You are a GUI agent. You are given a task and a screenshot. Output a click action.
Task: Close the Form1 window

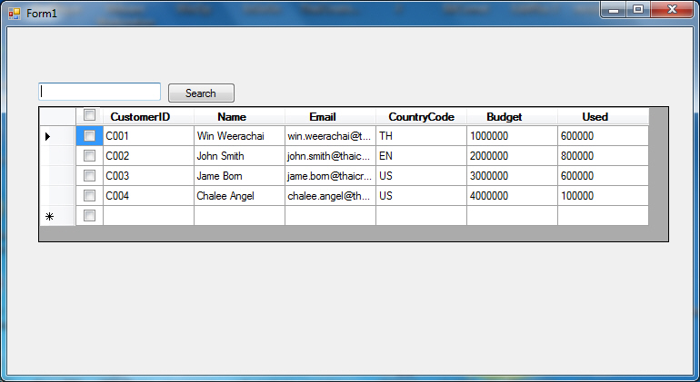(x=672, y=9)
